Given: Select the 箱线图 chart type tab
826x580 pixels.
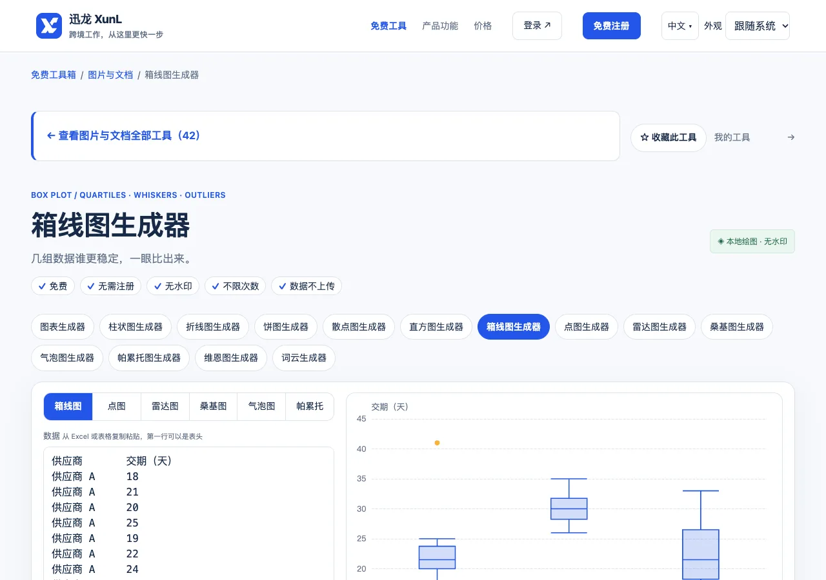Looking at the screenshot, I should point(68,407).
